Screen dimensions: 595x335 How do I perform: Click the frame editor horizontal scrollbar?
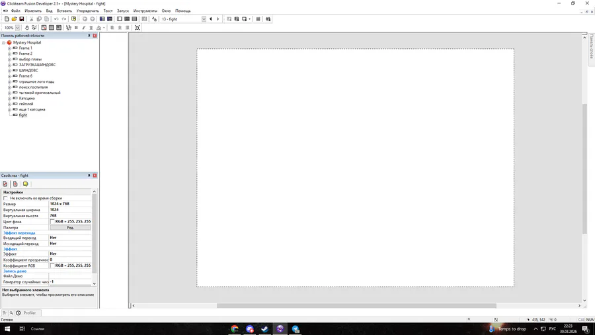(356, 306)
